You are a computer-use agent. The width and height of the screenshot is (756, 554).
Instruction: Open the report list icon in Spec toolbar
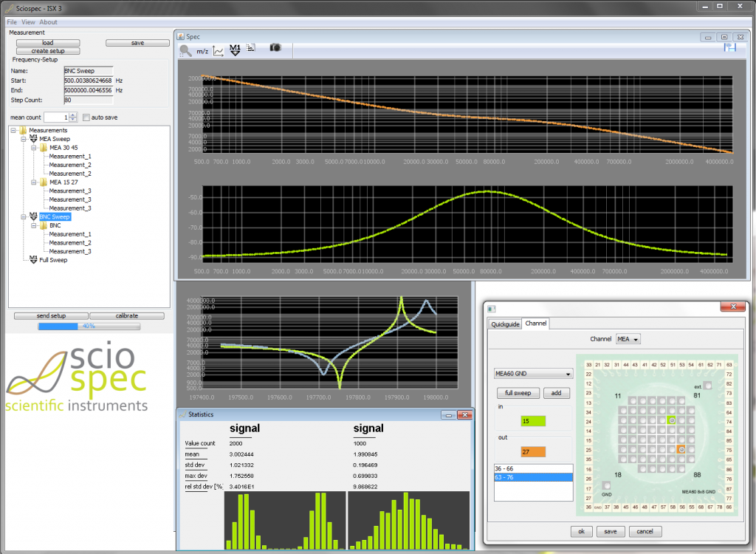click(250, 49)
